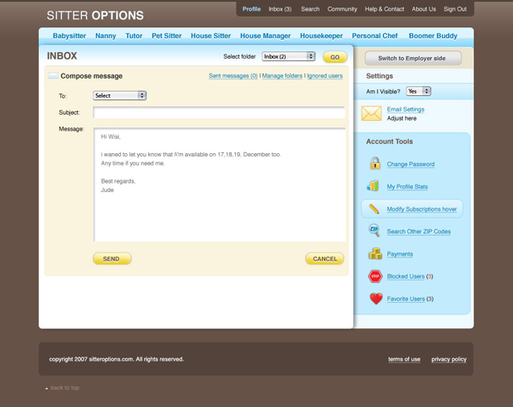This screenshot has width=513, height=407.
Task: Expand the To recipient Select dropdown
Action: (119, 96)
